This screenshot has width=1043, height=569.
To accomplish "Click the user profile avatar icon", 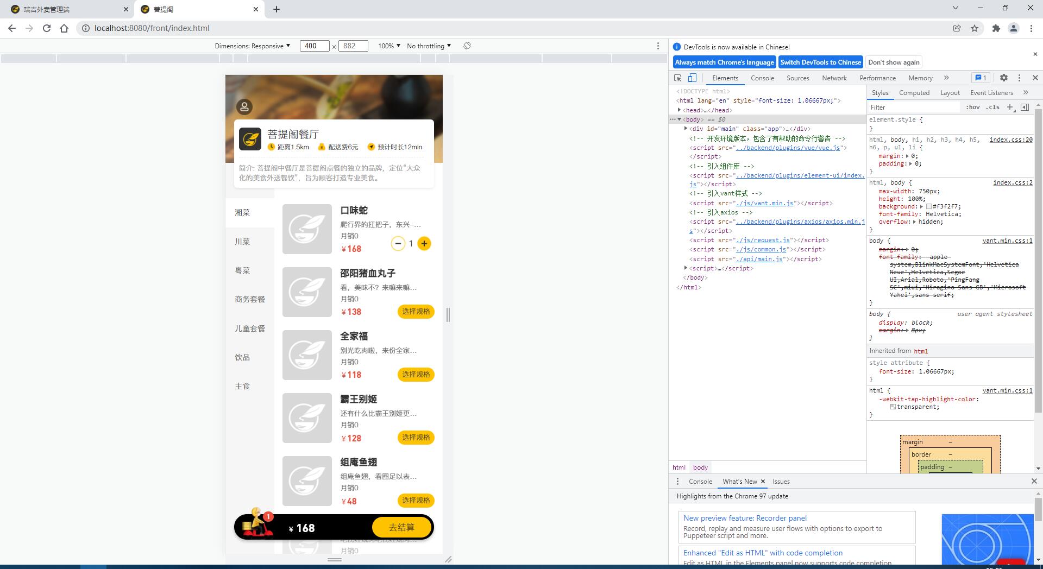I will (244, 106).
